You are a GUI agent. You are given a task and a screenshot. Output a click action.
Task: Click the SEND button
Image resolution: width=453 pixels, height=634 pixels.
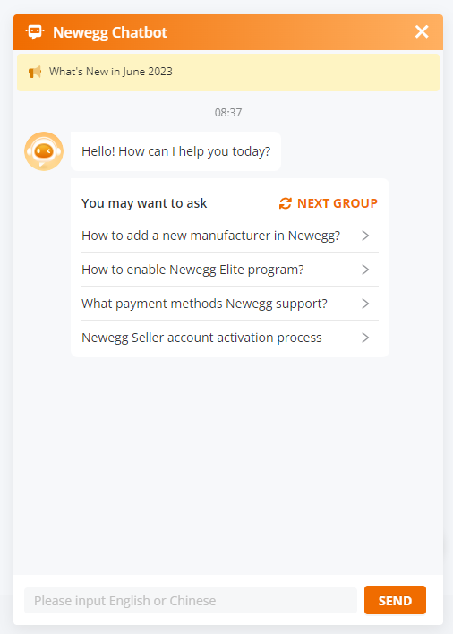coord(395,601)
